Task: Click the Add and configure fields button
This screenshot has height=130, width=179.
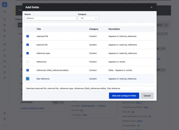Action: tap(124, 96)
